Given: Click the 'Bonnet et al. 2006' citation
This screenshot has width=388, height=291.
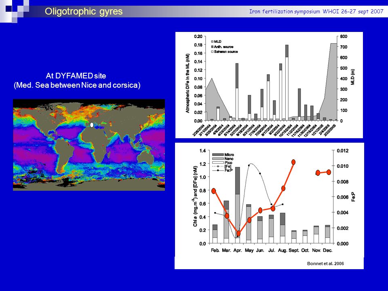Looking at the screenshot, I should 325,264.
